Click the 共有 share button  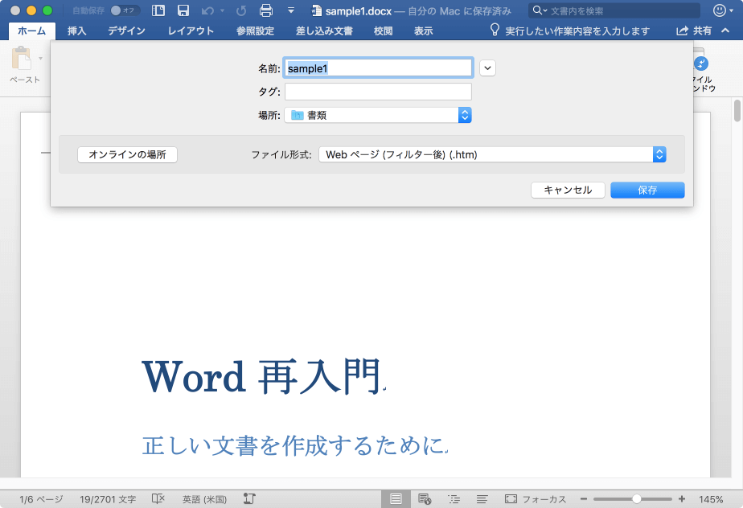(x=694, y=31)
